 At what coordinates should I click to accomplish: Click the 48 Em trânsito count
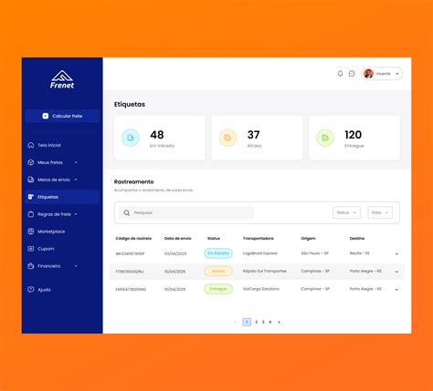tap(157, 135)
